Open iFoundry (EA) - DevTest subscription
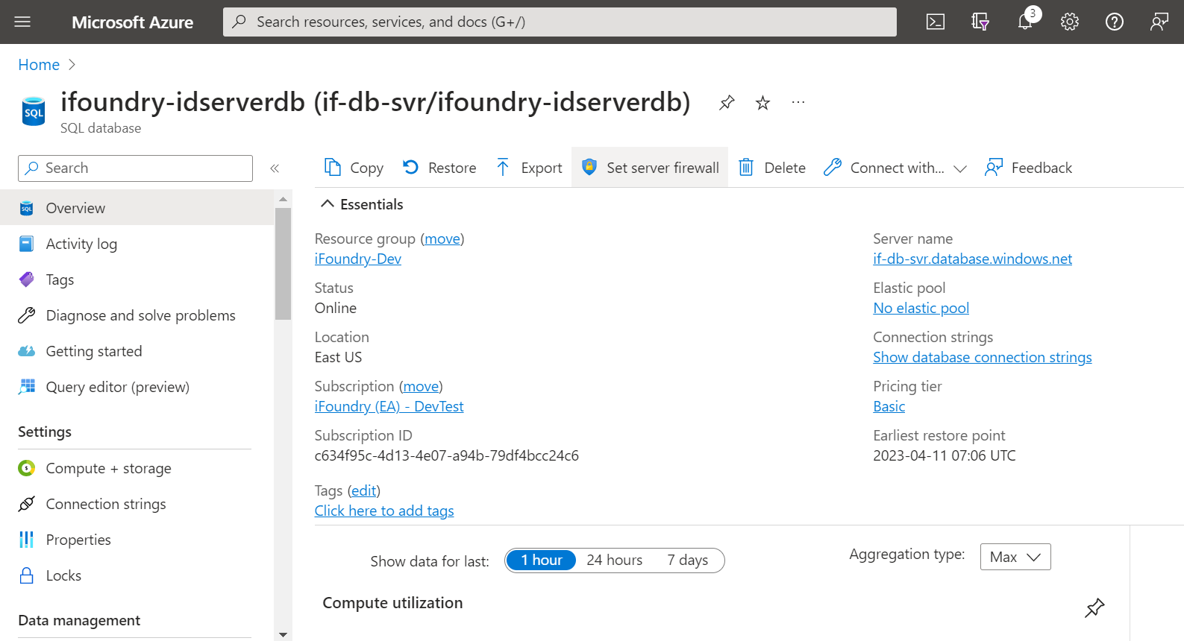Viewport: 1184px width, 641px height. (x=389, y=406)
